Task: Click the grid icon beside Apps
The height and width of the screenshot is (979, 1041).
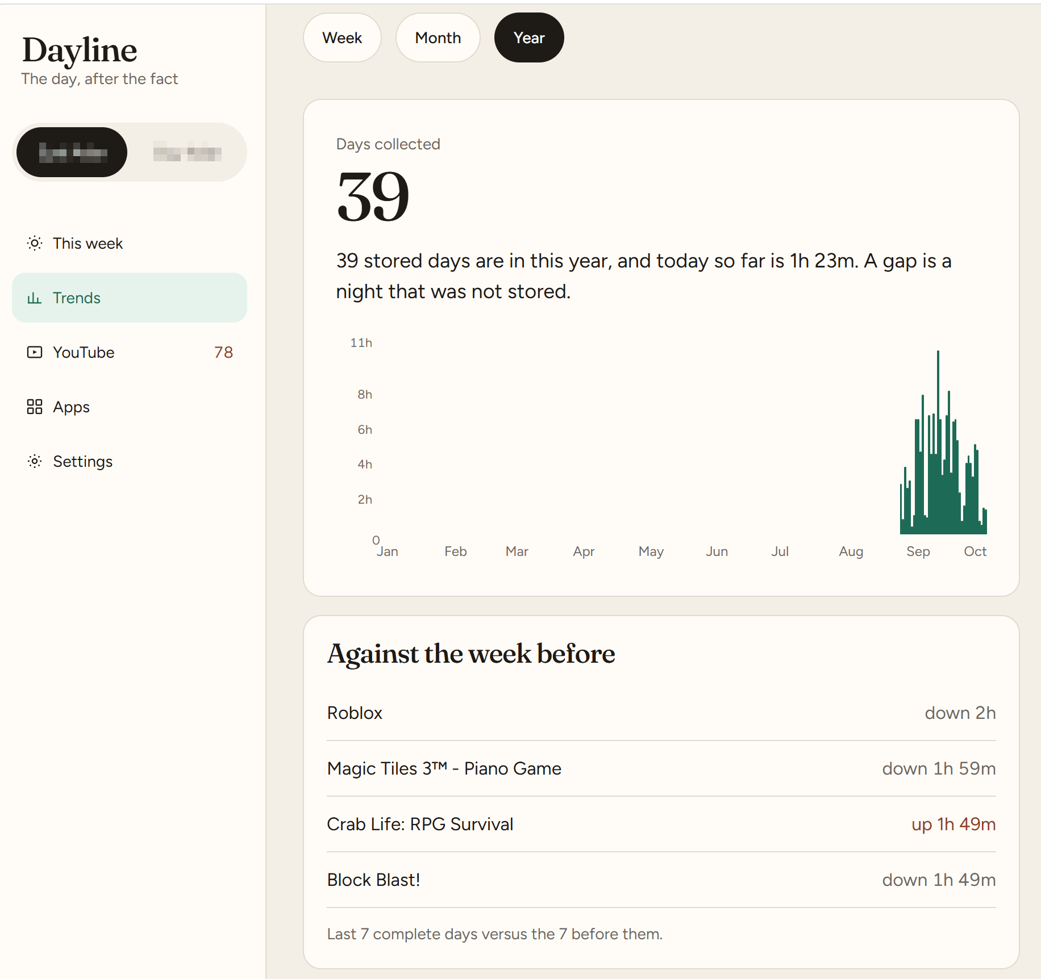Action: click(x=35, y=407)
